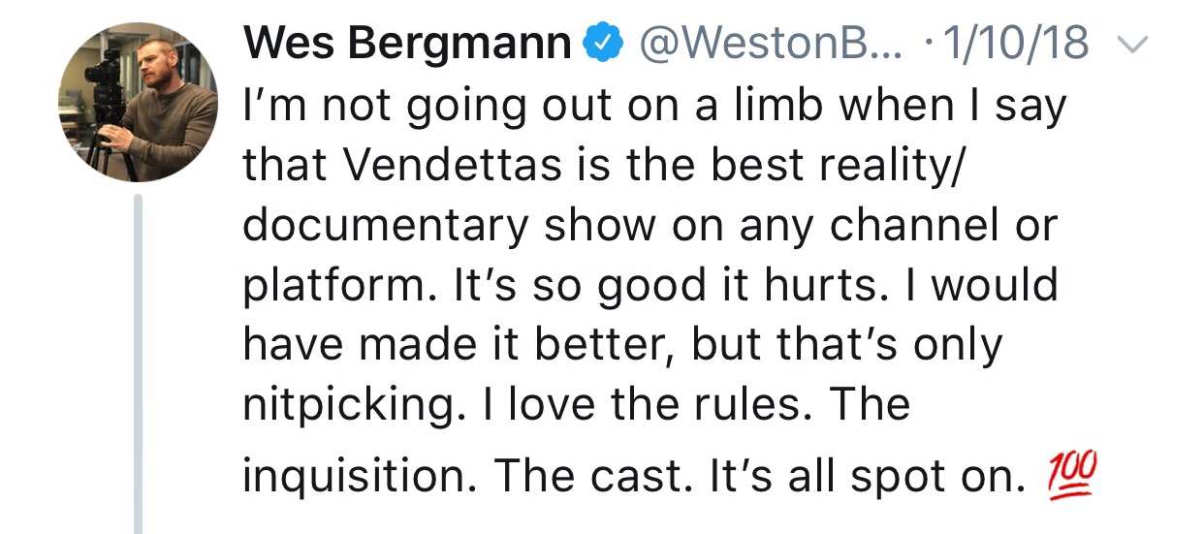Click the grey thread connector line
Screen dimensions: 1204x534
(138, 364)
